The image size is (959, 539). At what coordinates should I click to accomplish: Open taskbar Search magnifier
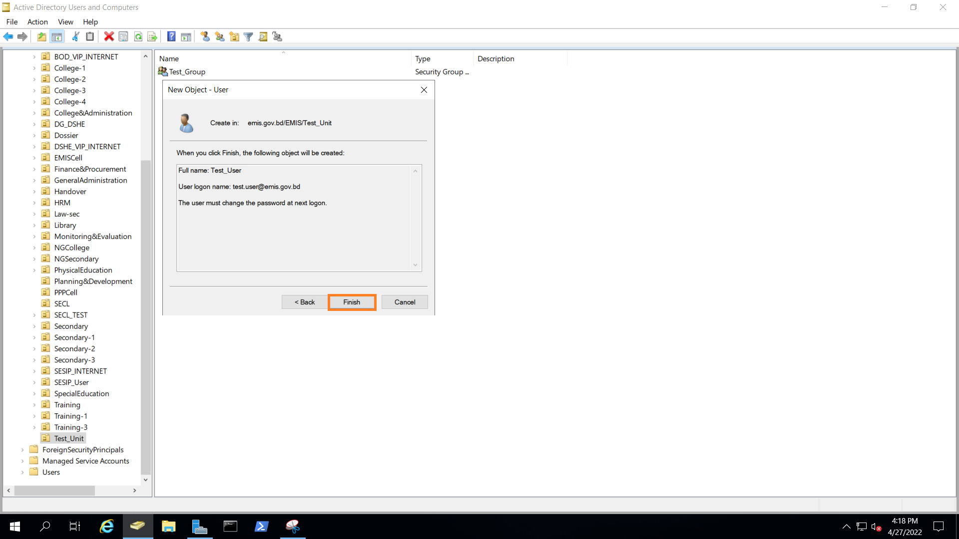click(45, 527)
